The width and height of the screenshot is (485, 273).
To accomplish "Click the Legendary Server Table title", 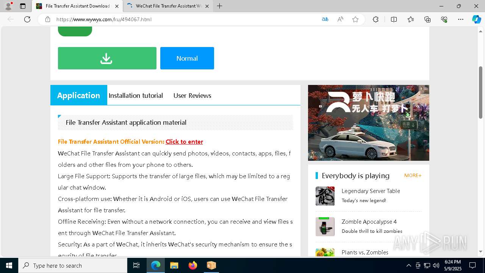I will [371, 191].
